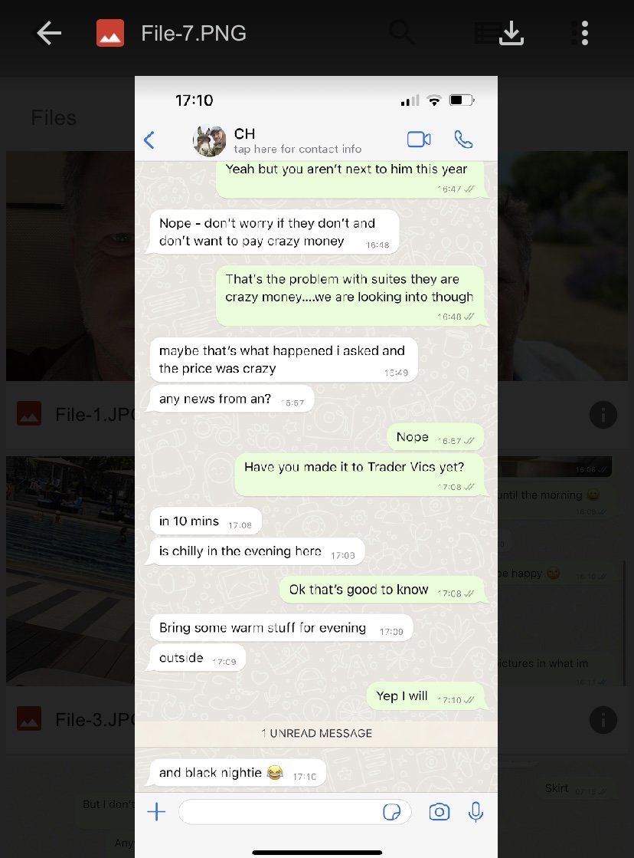This screenshot has width=634, height=858.
Task: Tap CH's profile picture
Action: tap(209, 140)
